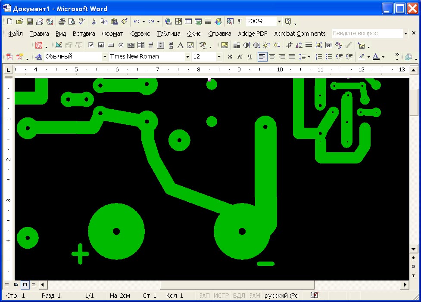Open font color dropdown arrow

(383, 56)
